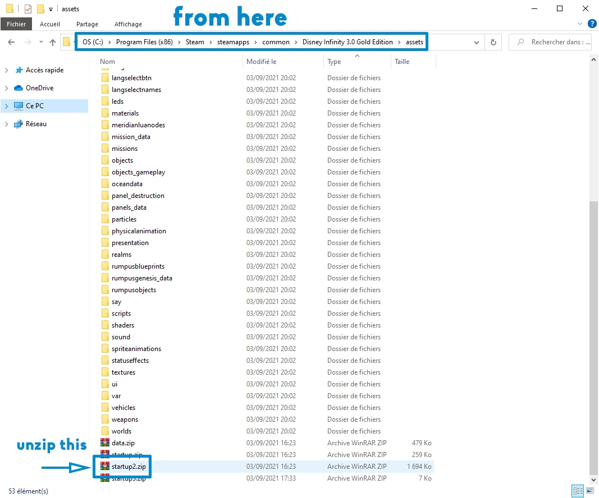Select Accès rapide star icon
The width and height of the screenshot is (599, 498).
coord(19,70)
